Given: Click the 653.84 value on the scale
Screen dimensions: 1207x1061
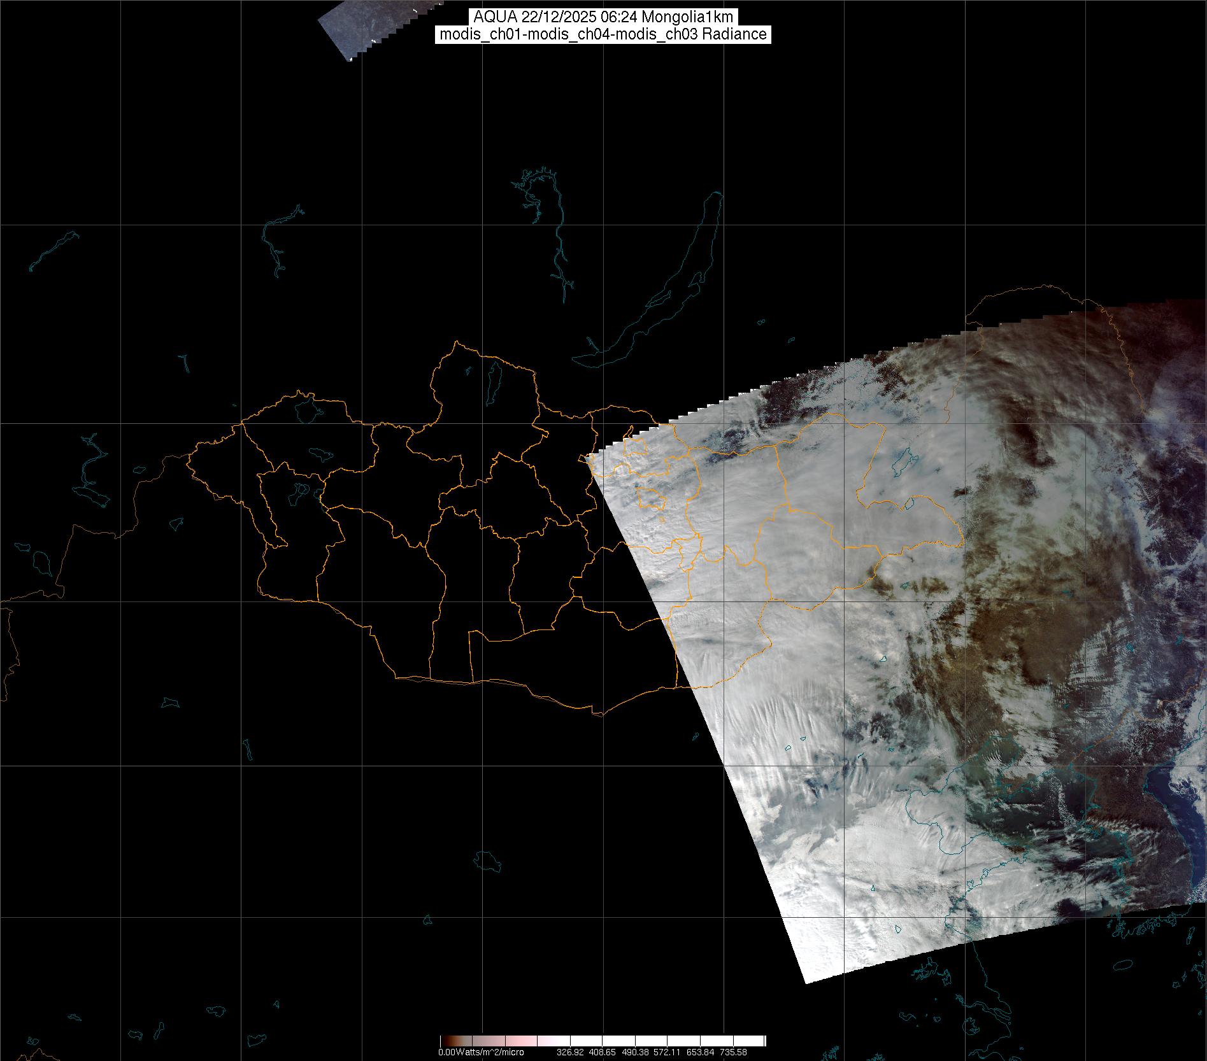Looking at the screenshot, I should click(701, 1052).
